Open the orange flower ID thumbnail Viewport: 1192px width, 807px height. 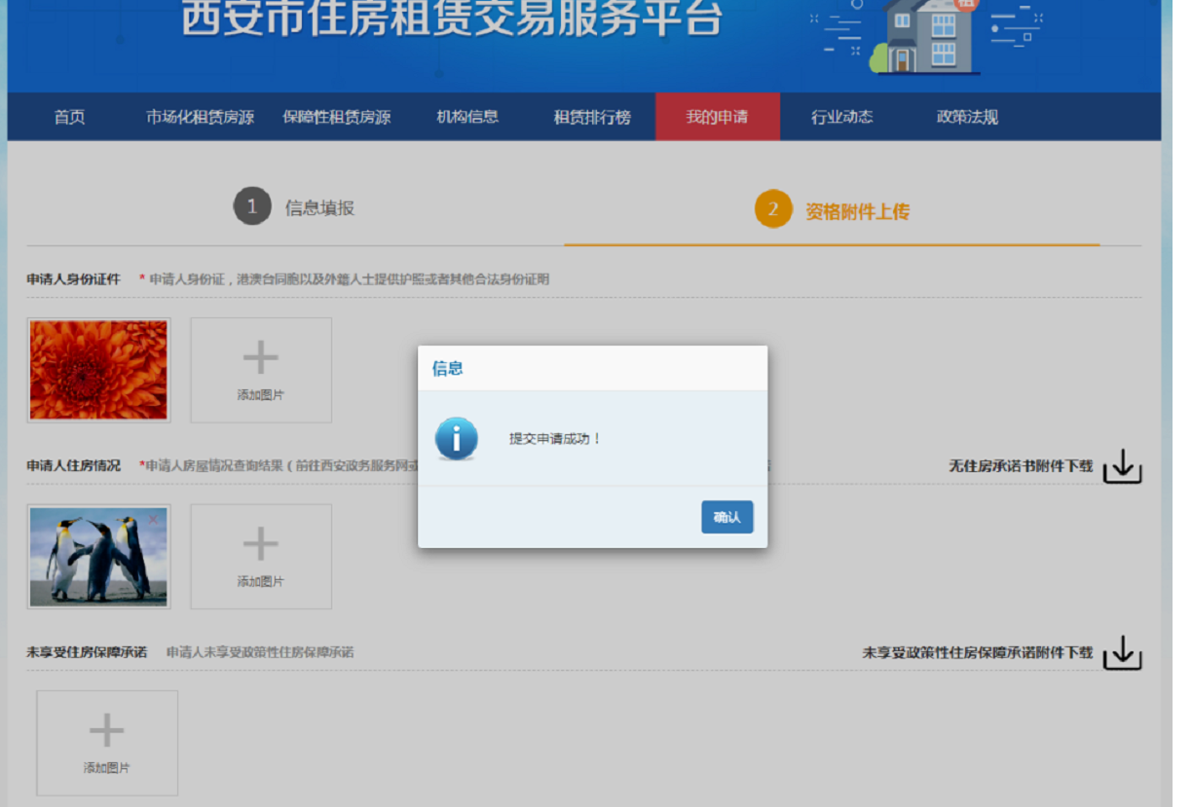(x=98, y=370)
